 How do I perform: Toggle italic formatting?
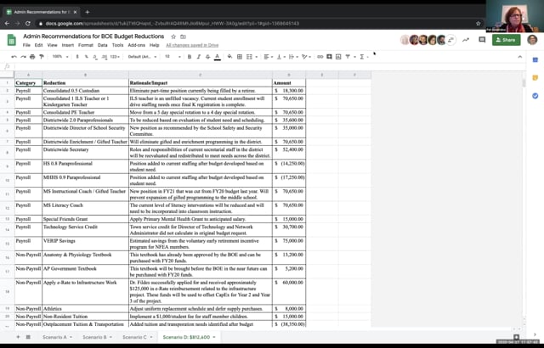pyautogui.click(x=198, y=57)
